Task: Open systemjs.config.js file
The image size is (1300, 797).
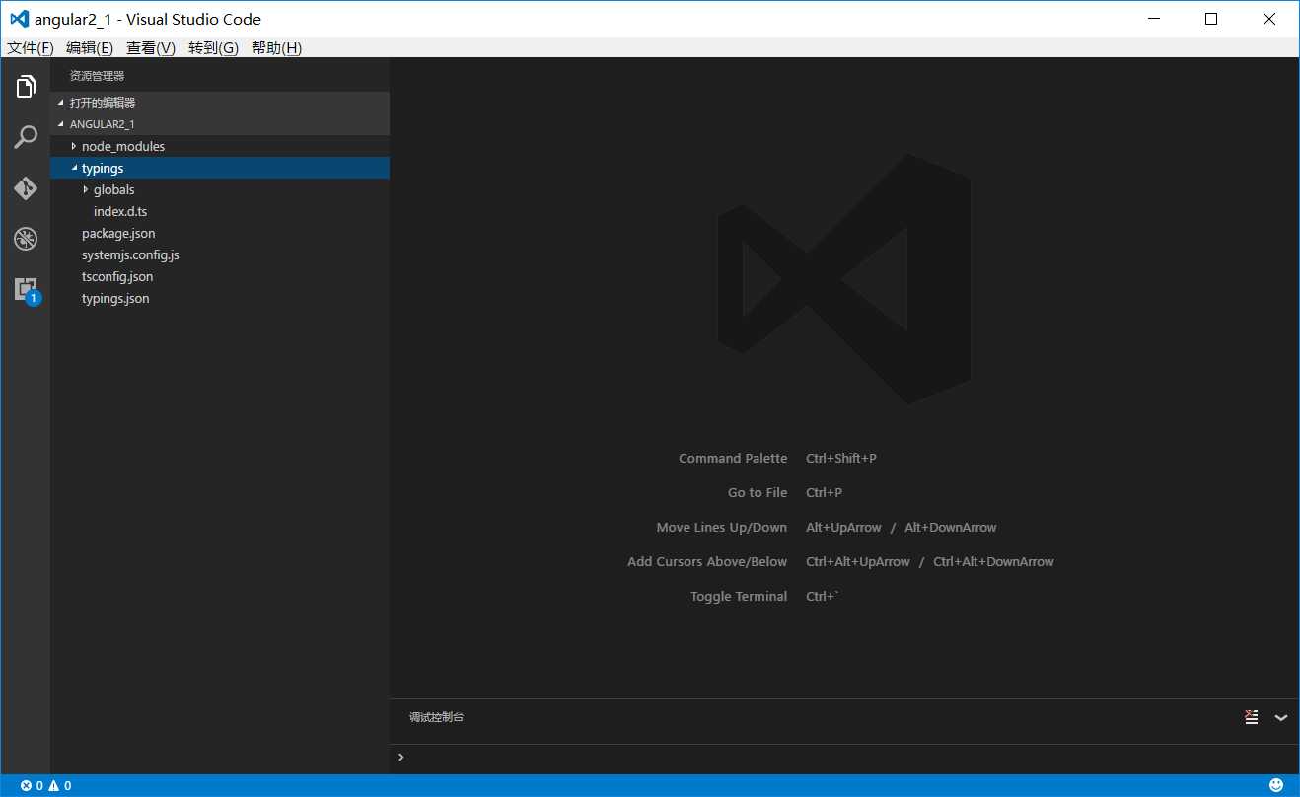Action: click(220, 254)
